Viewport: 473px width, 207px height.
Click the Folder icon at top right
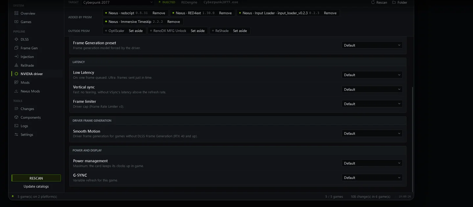coord(394,2)
